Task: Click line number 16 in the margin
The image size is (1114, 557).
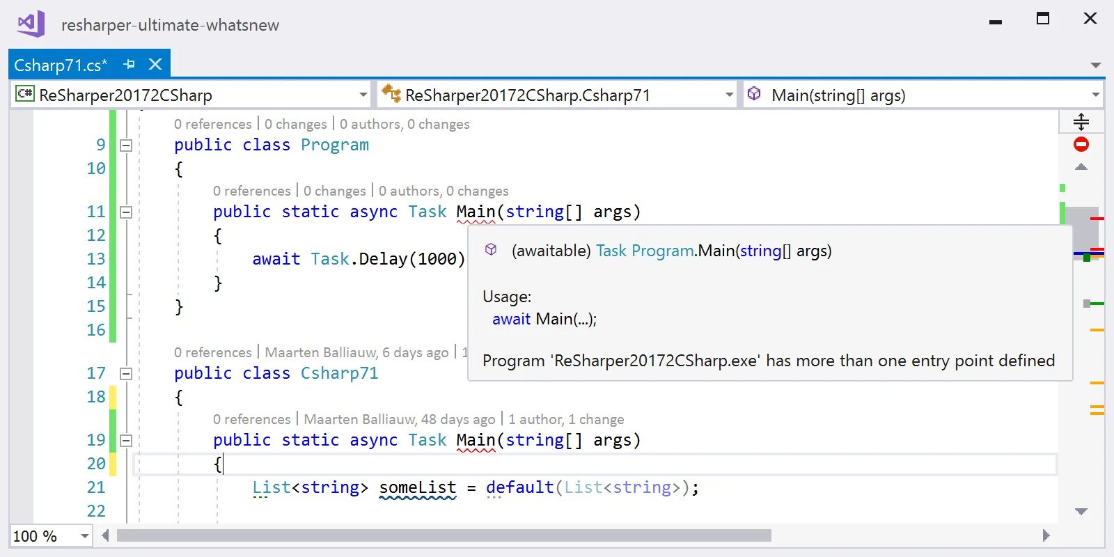Action: [96, 330]
